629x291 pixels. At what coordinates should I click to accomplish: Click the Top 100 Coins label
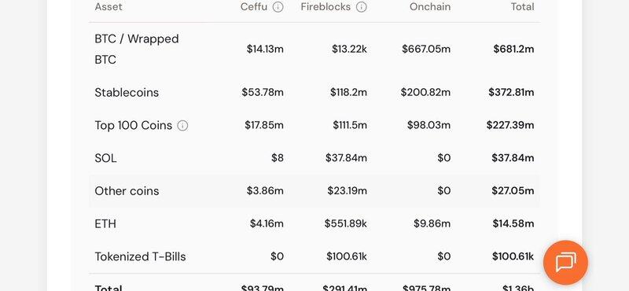point(133,126)
